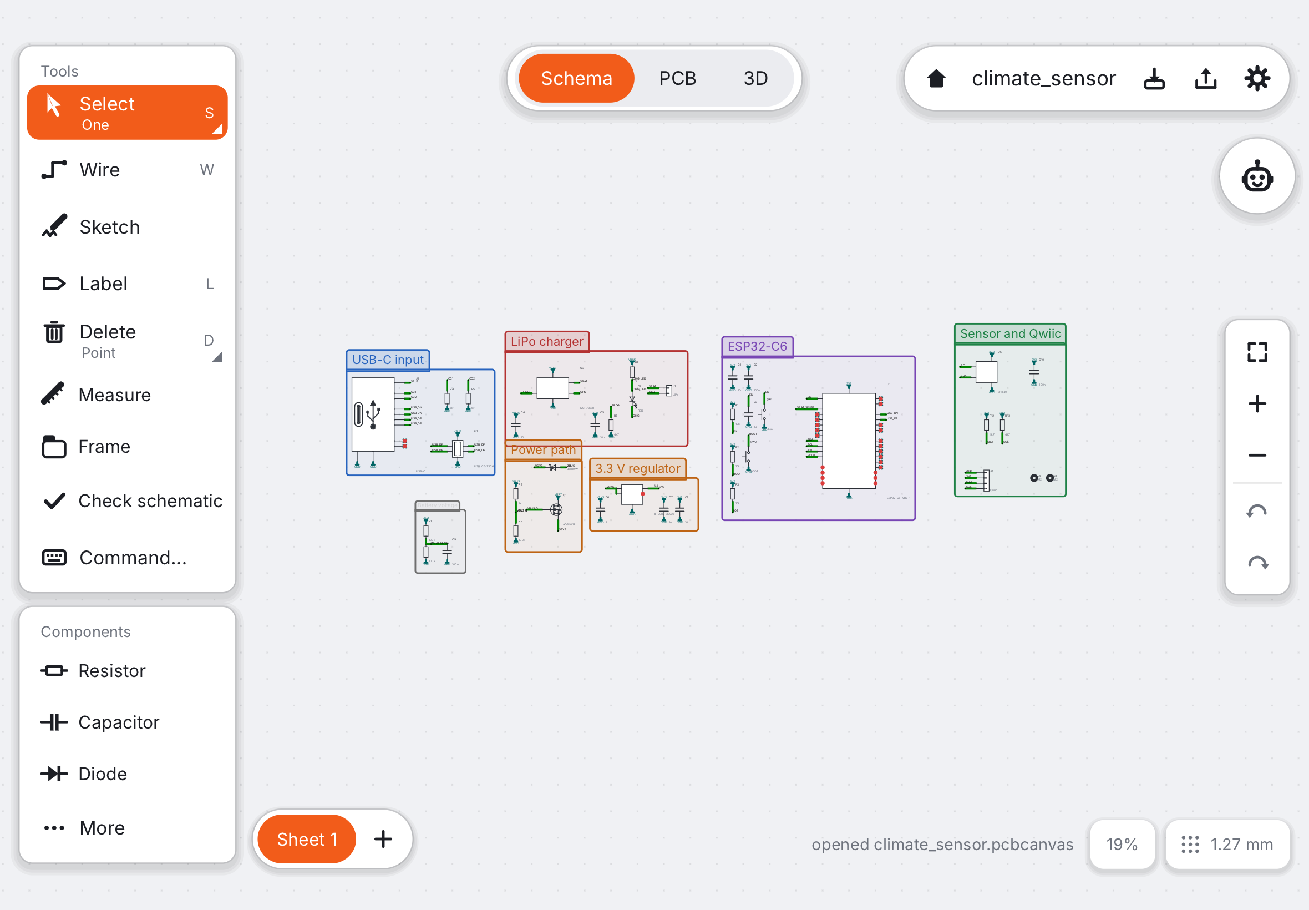Switch to the Schema view

(x=576, y=78)
